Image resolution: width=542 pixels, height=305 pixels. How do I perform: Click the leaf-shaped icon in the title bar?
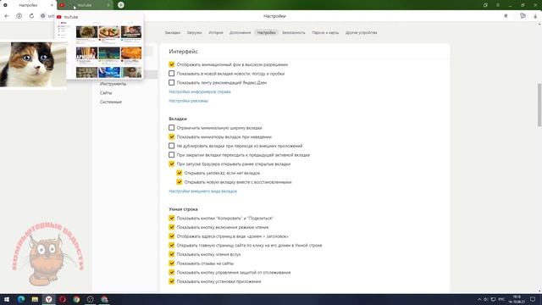[485, 5]
